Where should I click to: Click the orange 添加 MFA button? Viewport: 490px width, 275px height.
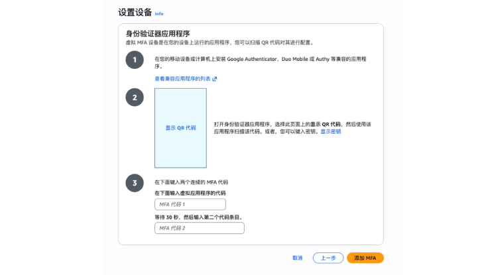[x=365, y=258]
